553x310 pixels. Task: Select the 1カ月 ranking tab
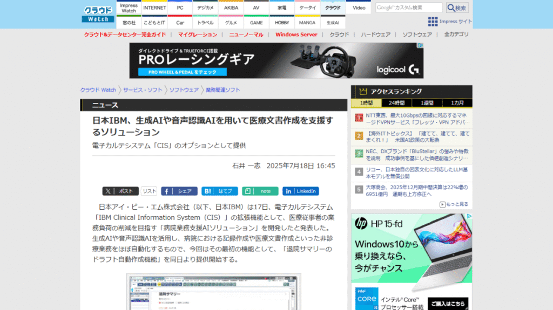pos(457,103)
